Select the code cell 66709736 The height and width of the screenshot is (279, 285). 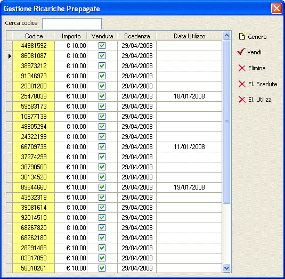pyautogui.click(x=34, y=147)
